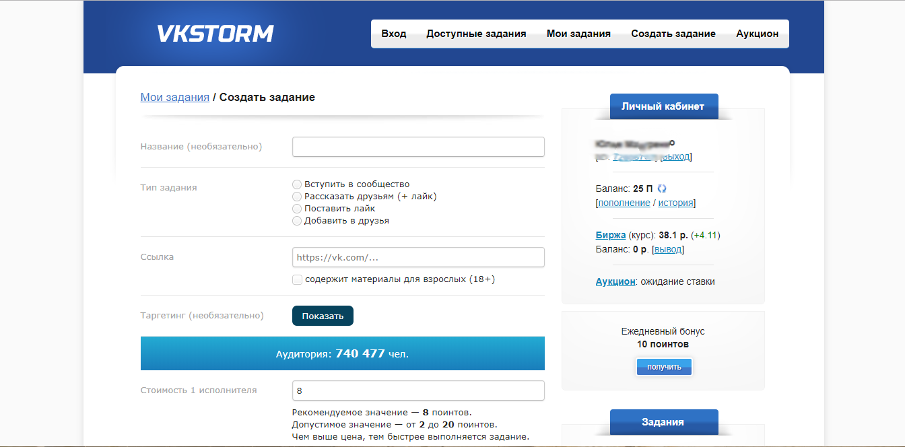
Task: Enable the adult content (18+) checkbox
Action: pos(297,279)
